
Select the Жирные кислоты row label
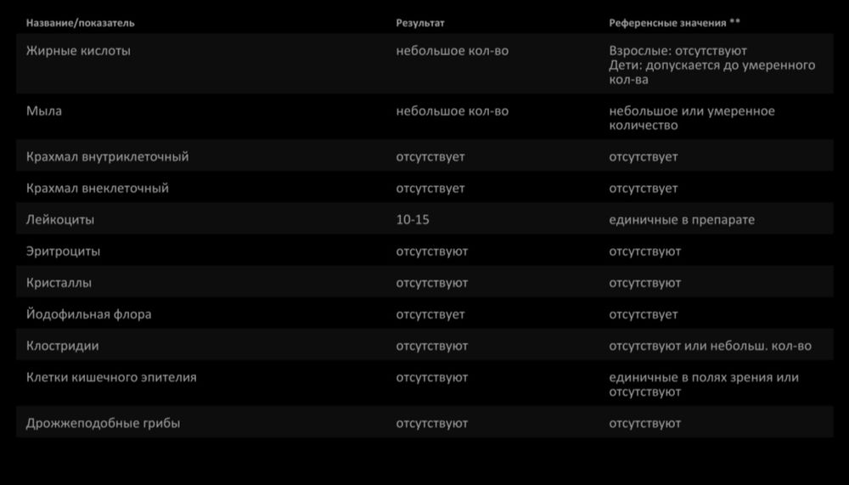[x=78, y=51]
